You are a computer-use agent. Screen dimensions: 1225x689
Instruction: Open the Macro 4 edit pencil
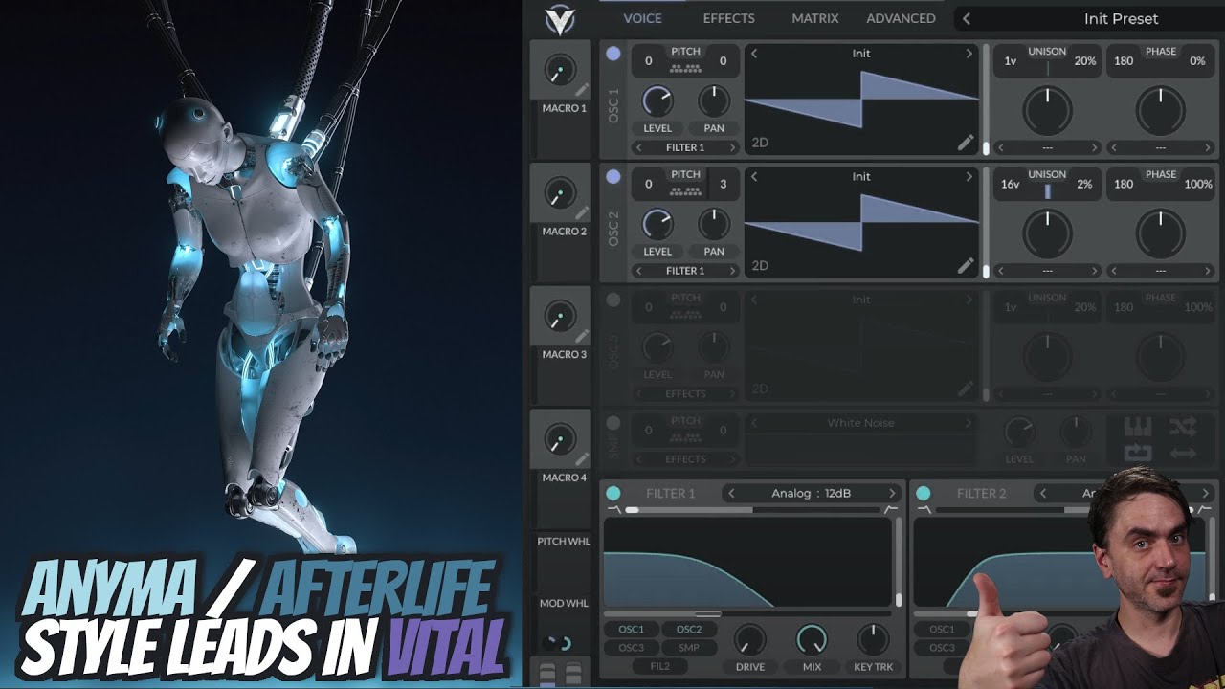[581, 460]
